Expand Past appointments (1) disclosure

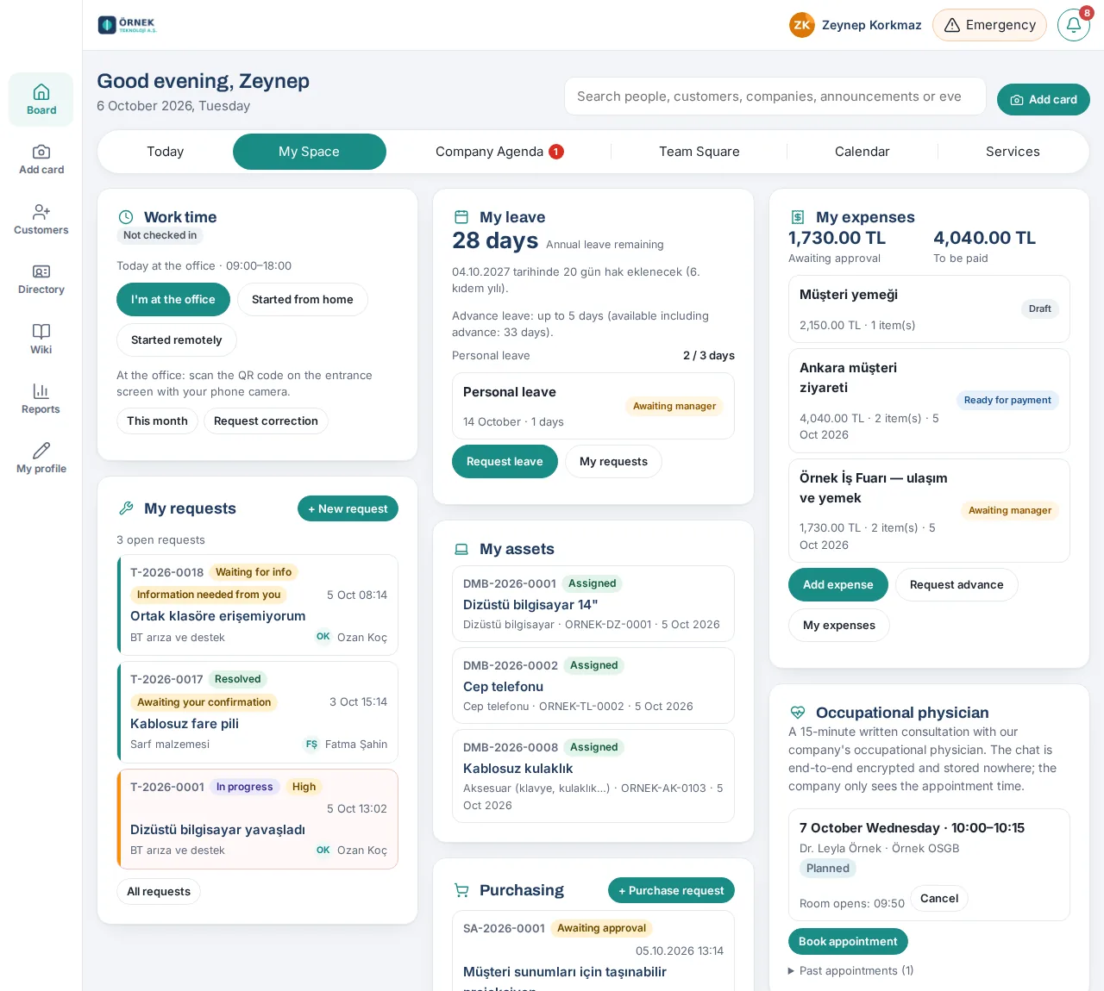[x=850, y=970]
